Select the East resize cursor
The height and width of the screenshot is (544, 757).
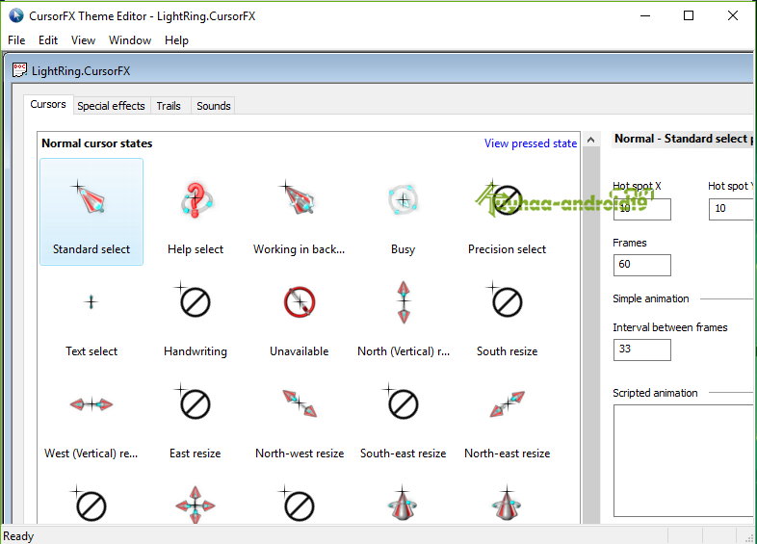pos(196,419)
